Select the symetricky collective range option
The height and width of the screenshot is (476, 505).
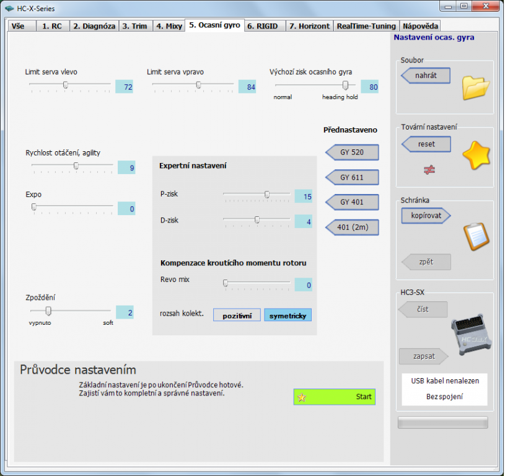tap(288, 315)
